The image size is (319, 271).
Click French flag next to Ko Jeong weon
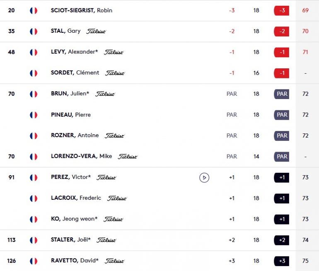click(34, 219)
